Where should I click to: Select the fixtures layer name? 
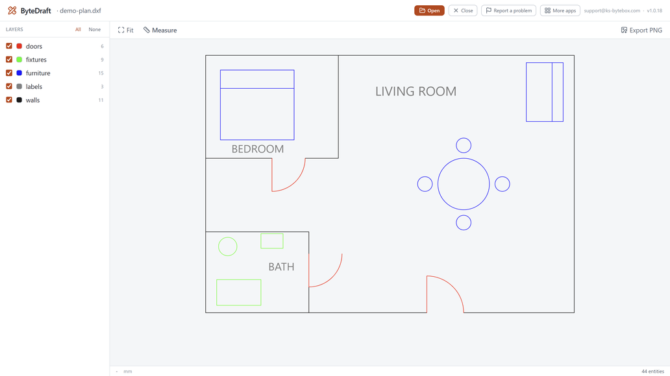(x=36, y=60)
